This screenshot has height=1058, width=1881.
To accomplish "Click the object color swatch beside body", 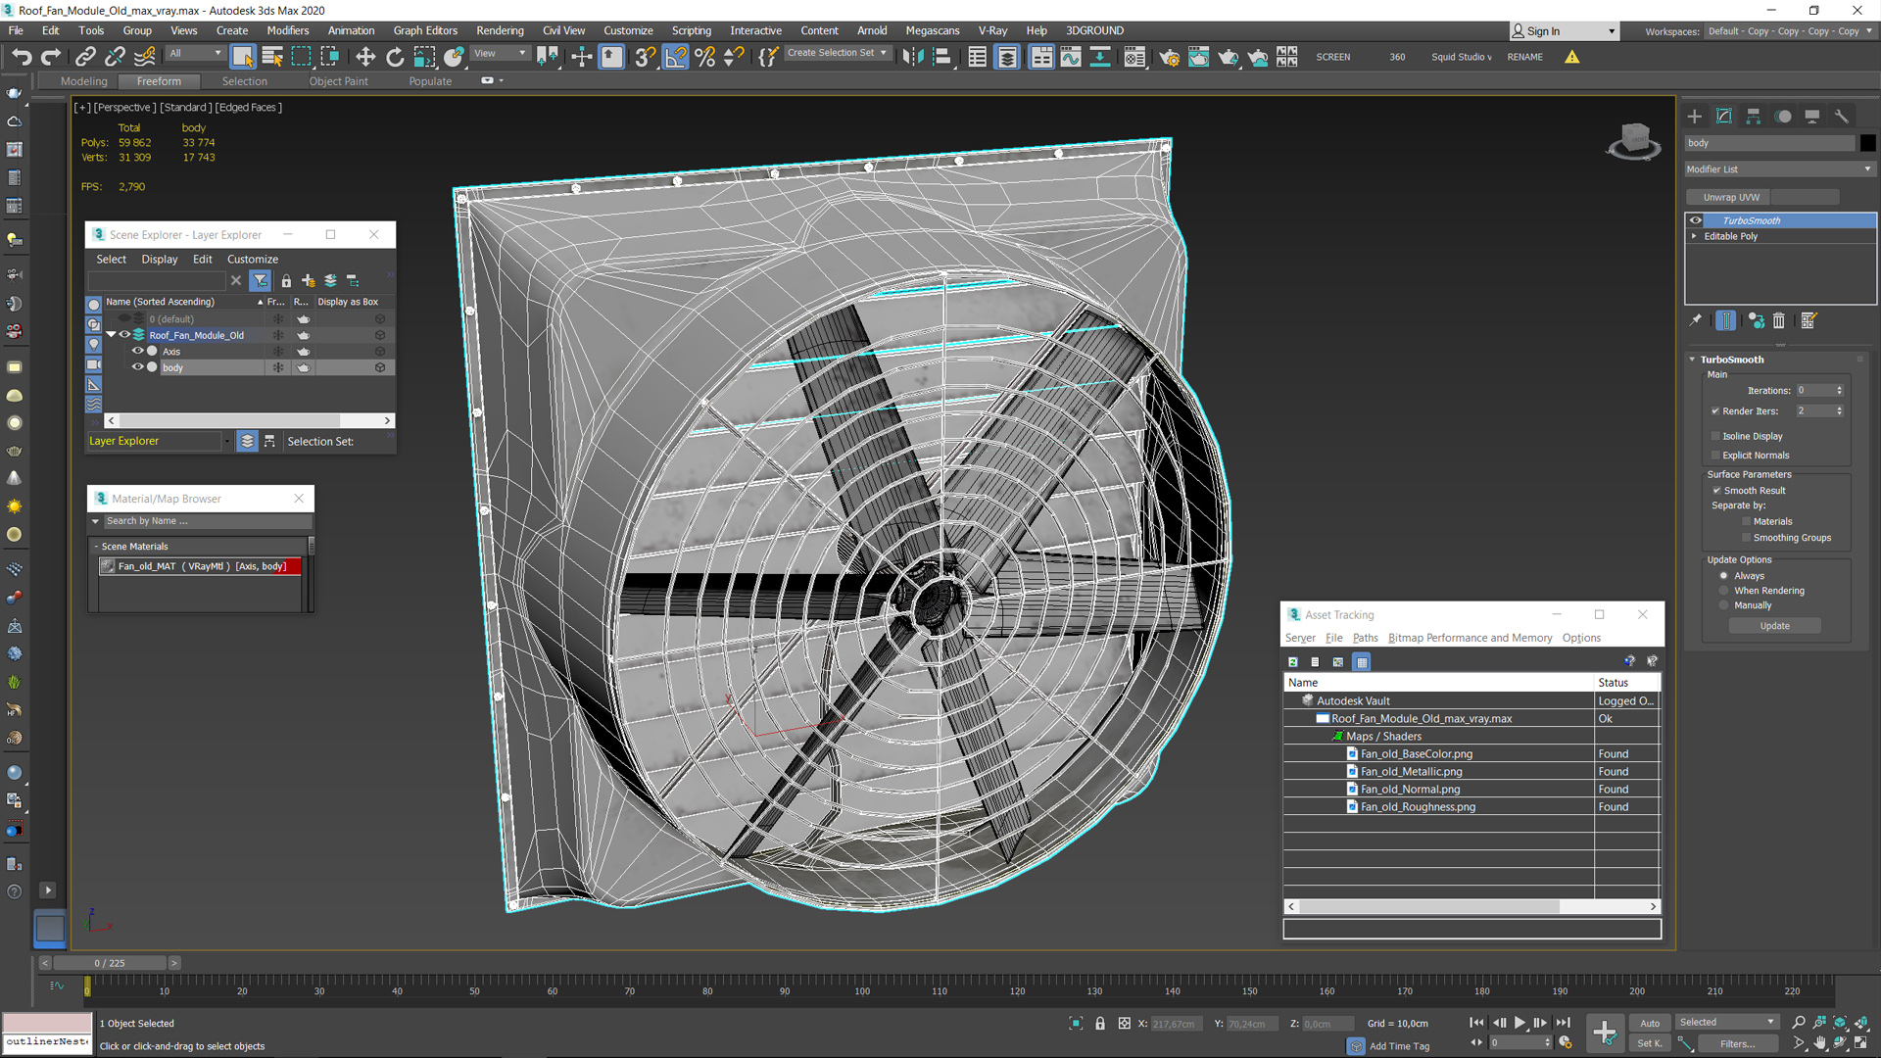I will click(x=1867, y=143).
